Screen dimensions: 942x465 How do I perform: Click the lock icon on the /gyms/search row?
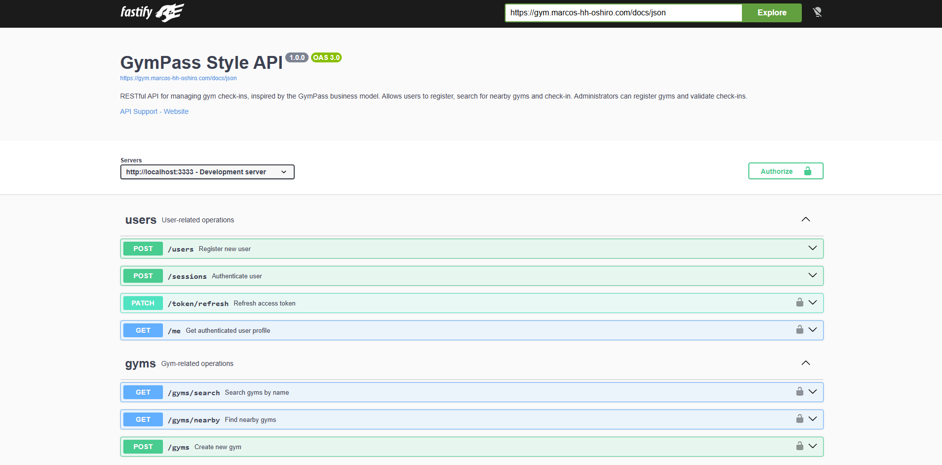point(799,392)
